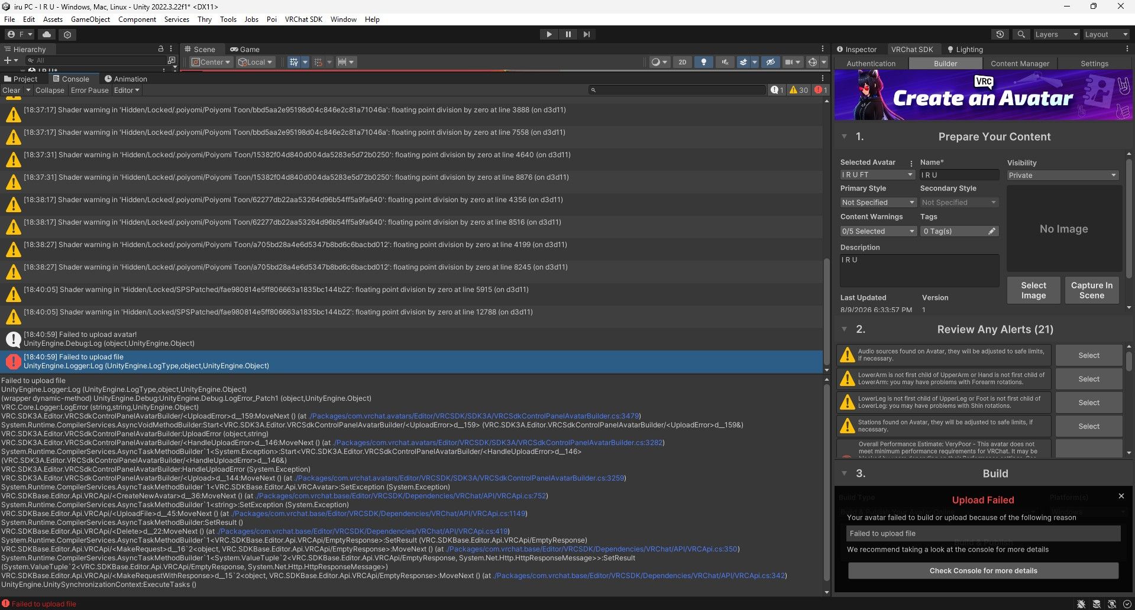Click the debug mode bug icon in status bar
1135x610 pixels.
pyautogui.click(x=1081, y=604)
